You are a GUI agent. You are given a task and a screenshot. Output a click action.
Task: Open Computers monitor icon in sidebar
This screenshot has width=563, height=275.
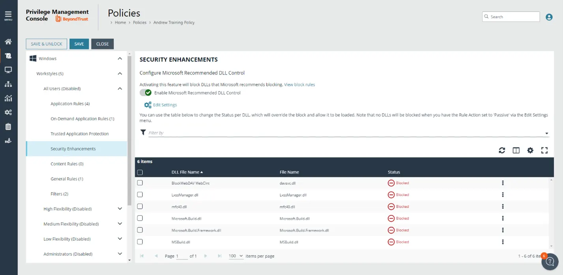8,70
